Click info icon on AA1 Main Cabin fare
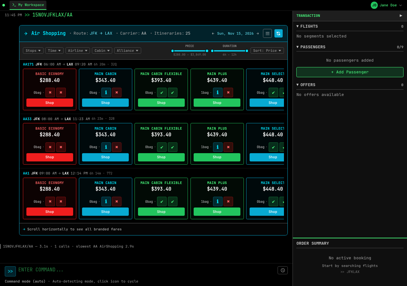Image resolution: width=407 pixels, height=286 pixels. pyautogui.click(x=106, y=201)
